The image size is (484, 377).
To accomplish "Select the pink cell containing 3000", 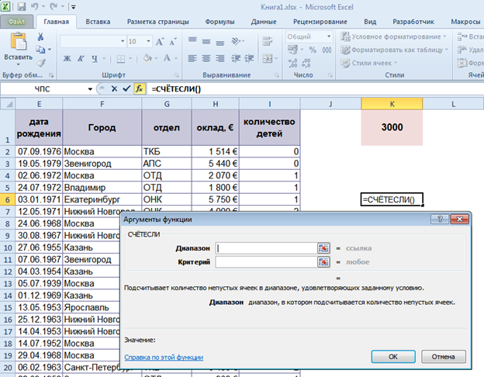I will [x=391, y=126].
